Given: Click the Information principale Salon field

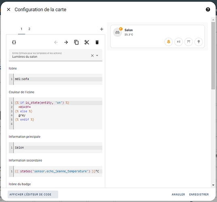Looking at the screenshot, I should pos(55,147).
